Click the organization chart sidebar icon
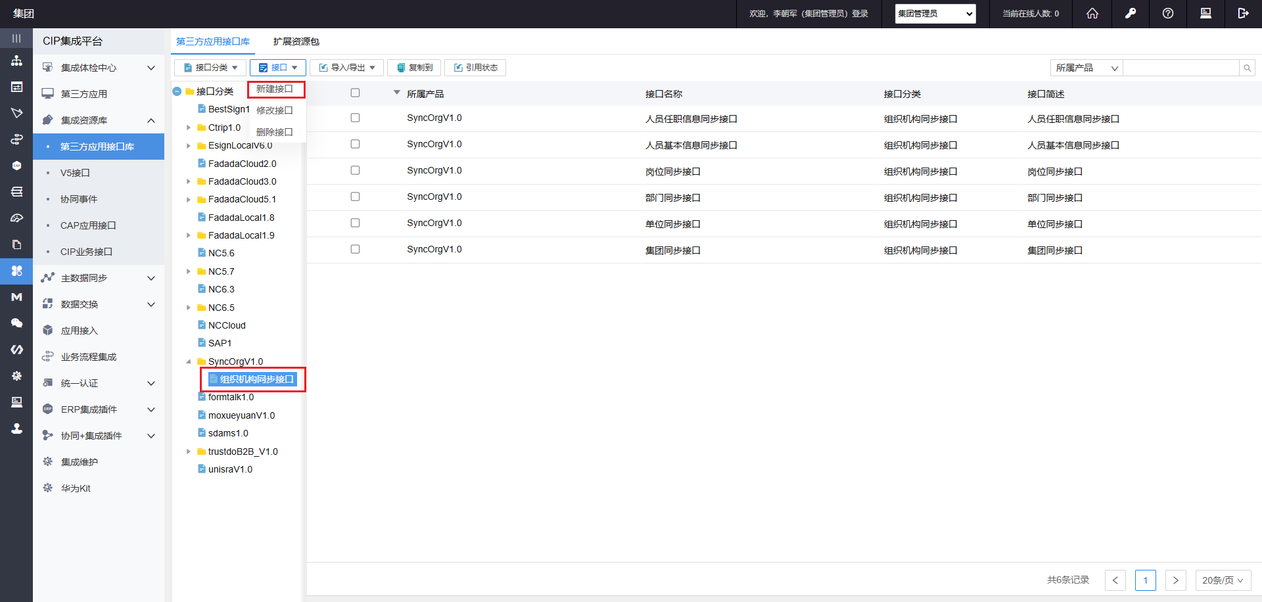The width and height of the screenshot is (1262, 602). coord(16,61)
